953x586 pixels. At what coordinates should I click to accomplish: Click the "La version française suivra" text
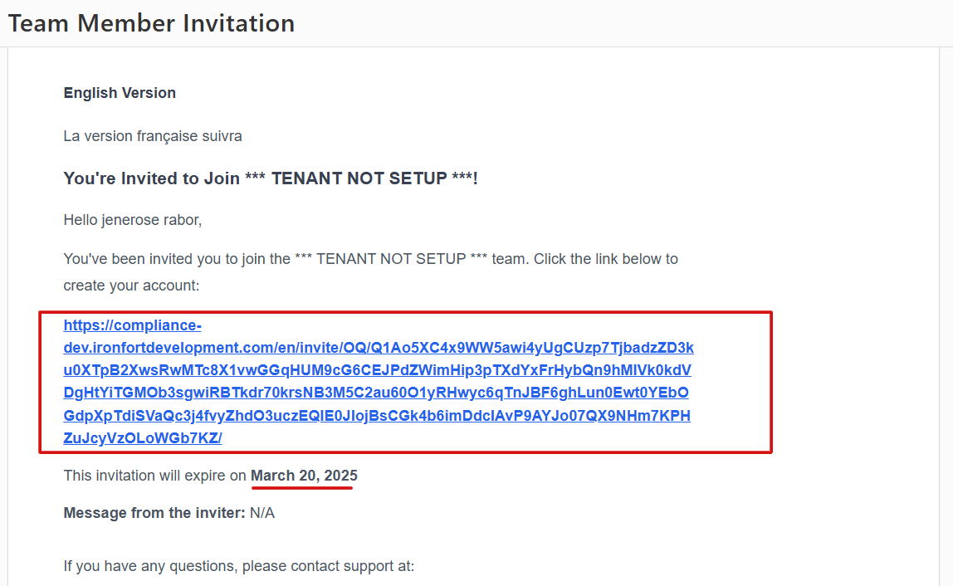pyautogui.click(x=153, y=135)
